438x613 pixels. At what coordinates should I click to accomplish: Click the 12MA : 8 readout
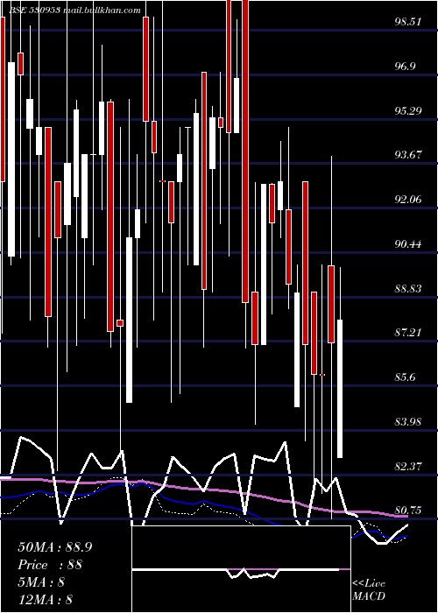tap(45, 599)
